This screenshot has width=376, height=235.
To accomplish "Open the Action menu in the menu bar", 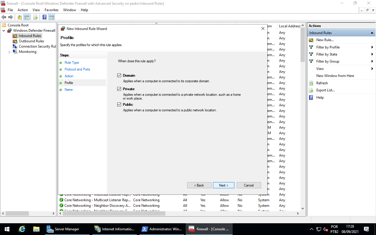I will 23,10.
